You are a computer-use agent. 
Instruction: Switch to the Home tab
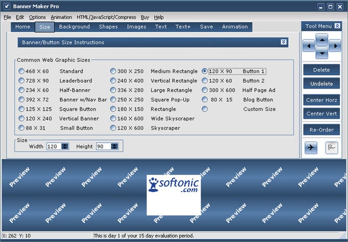pyautogui.click(x=23, y=27)
